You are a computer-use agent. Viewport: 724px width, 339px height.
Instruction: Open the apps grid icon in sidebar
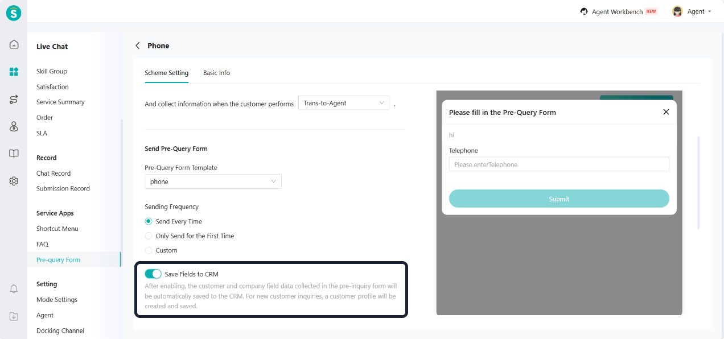(x=14, y=72)
